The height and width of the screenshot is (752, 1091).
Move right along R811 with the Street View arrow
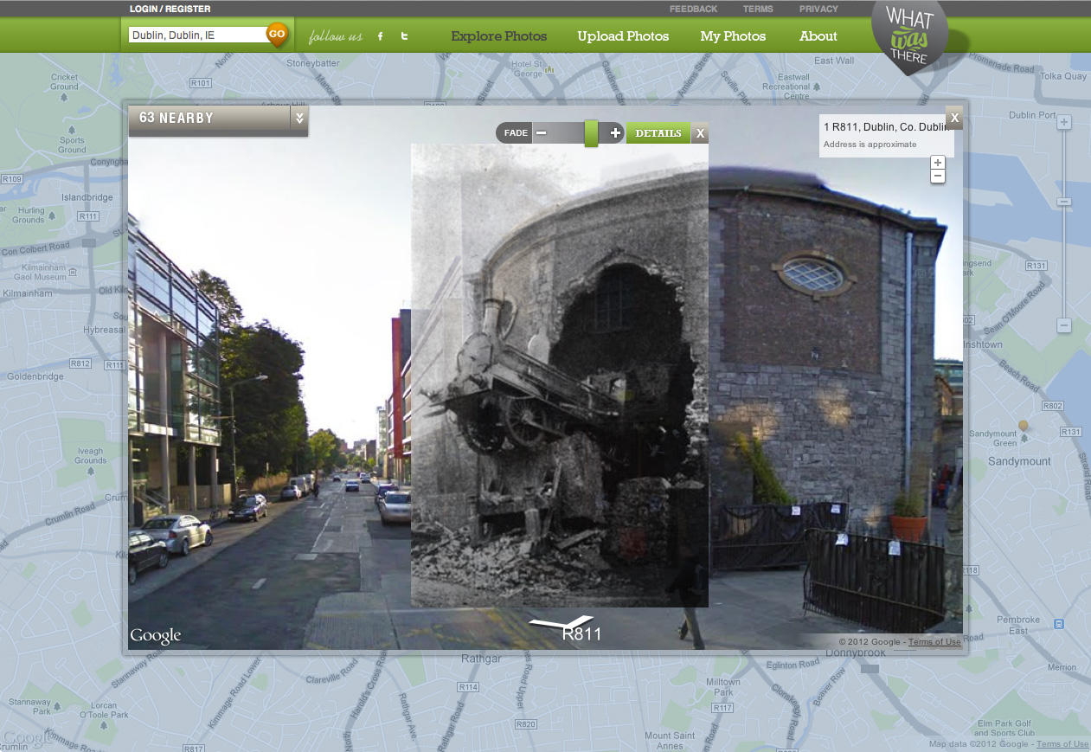click(581, 620)
